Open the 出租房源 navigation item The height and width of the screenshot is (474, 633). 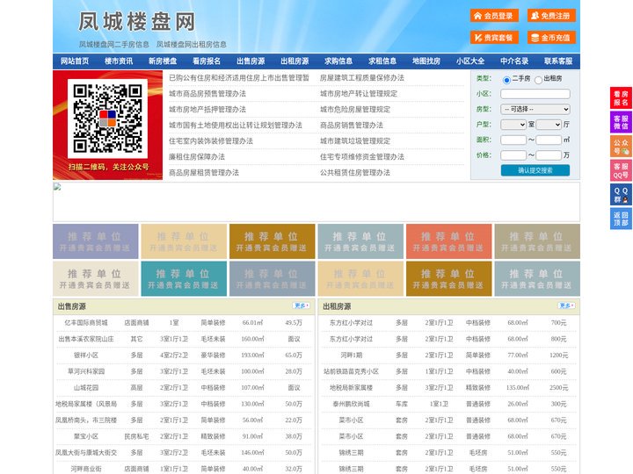(295, 61)
